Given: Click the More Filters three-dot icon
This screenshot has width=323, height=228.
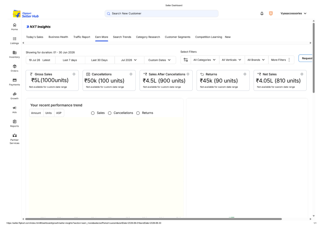Looking at the screenshot, I should point(289,60).
